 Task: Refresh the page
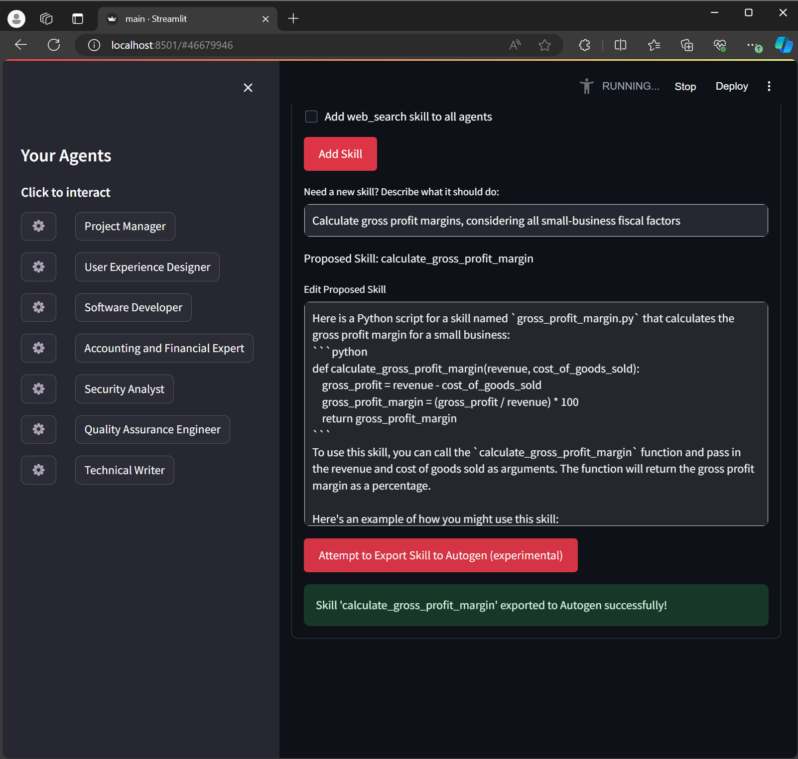(x=54, y=45)
